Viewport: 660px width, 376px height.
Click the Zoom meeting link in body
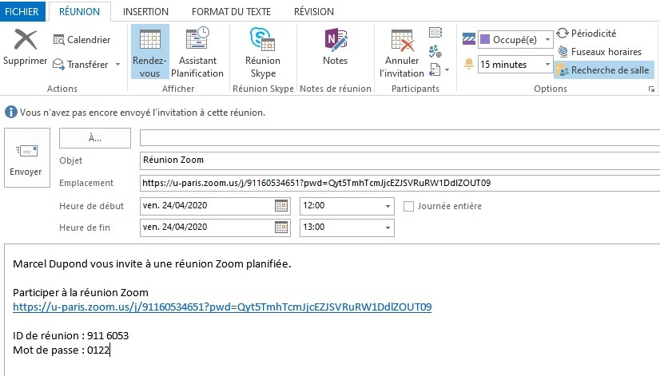222,307
